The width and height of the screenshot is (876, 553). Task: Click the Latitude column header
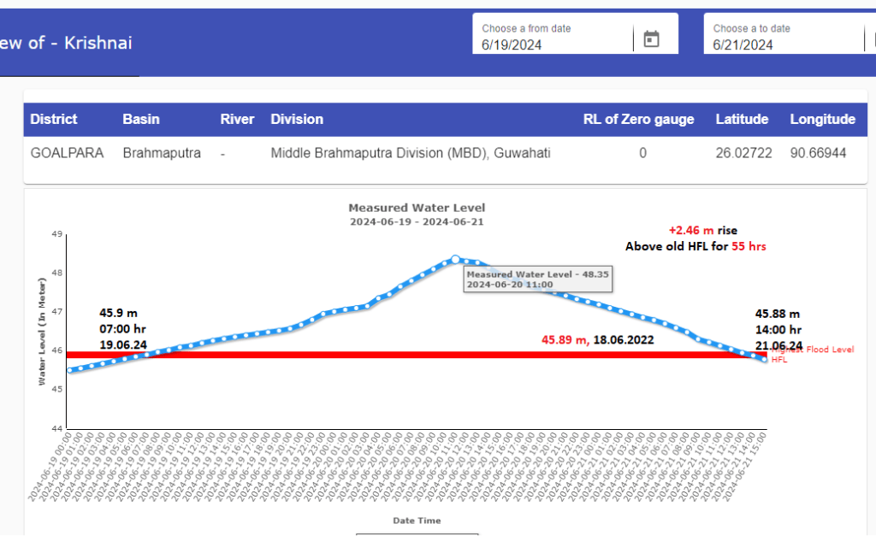coord(742,120)
